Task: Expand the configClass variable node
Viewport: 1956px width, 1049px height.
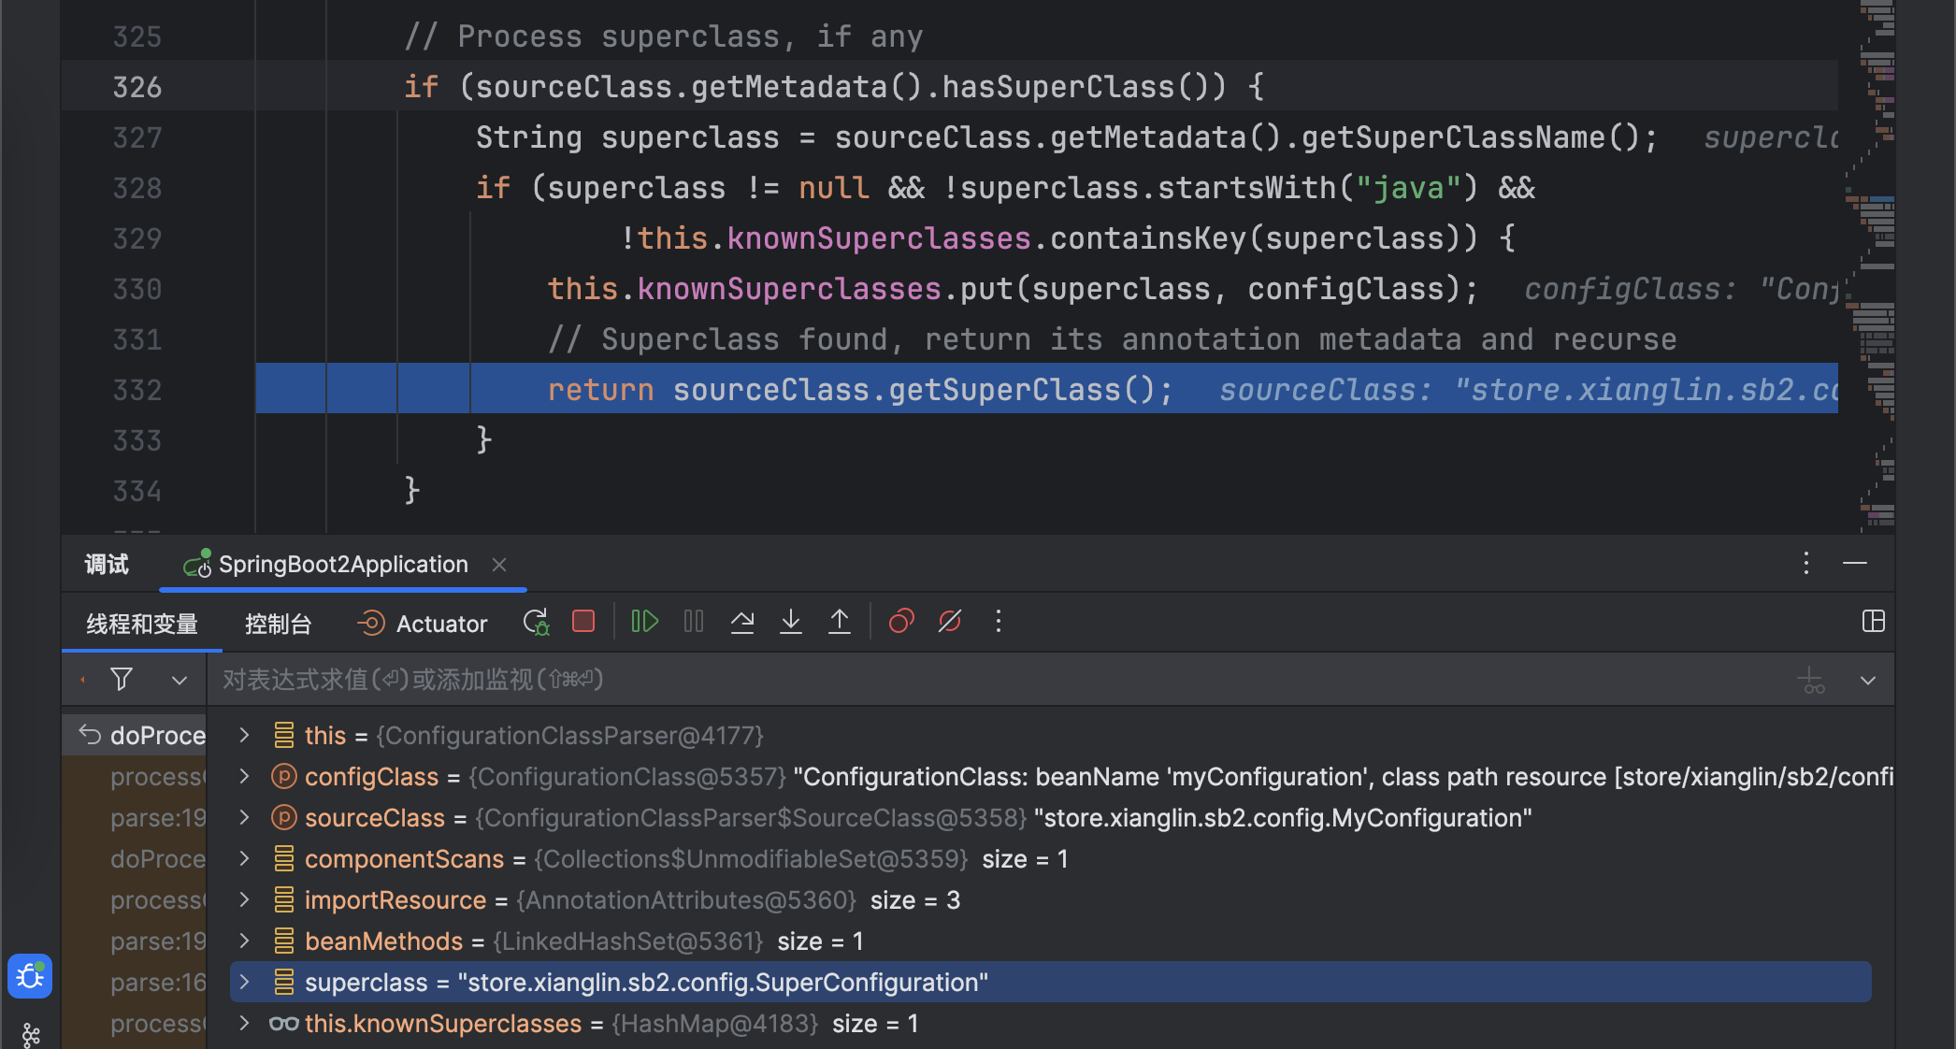Action: (x=244, y=776)
